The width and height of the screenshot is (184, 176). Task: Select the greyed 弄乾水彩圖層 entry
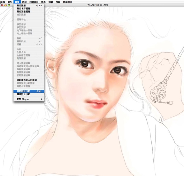(x=29, y=86)
